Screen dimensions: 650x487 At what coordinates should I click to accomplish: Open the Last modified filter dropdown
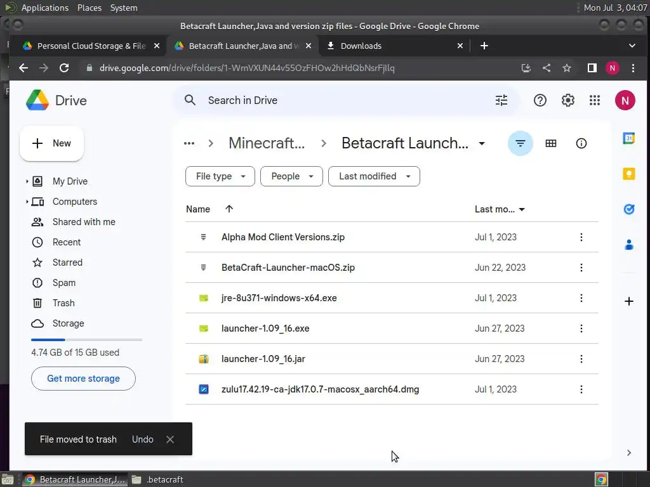374,176
